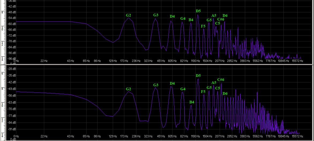Click the F5 note label in top panel
This screenshot has height=141, width=314.
coord(203,26)
